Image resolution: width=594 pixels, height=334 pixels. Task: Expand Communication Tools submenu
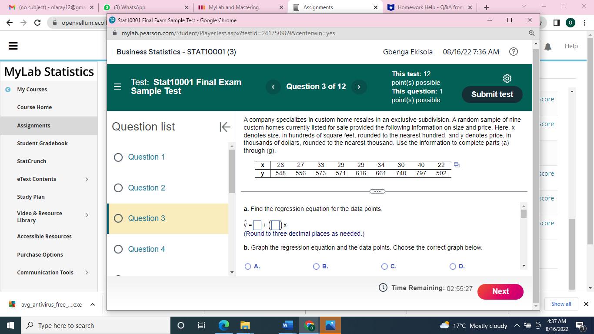(x=87, y=273)
